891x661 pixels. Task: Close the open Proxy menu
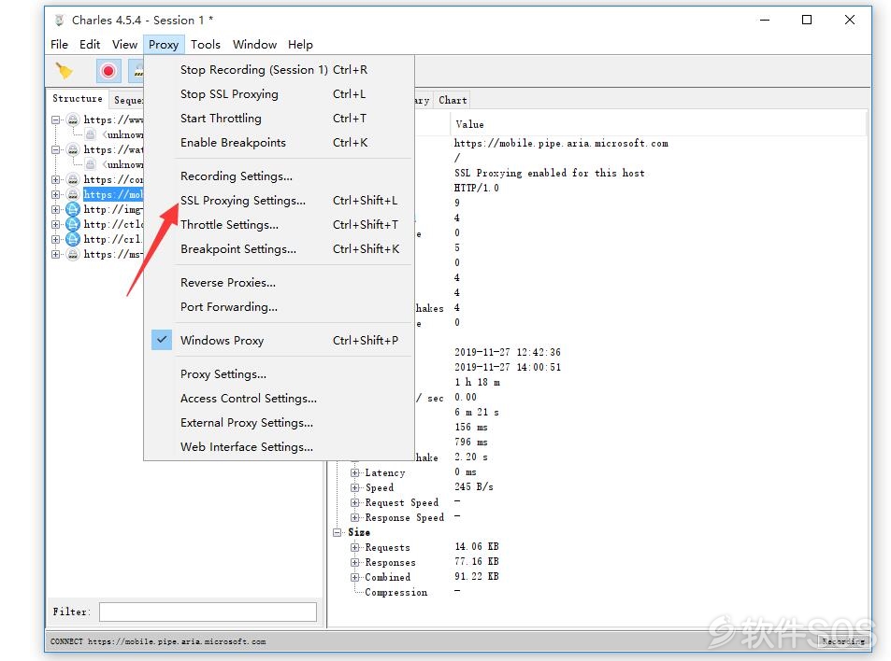coord(164,44)
